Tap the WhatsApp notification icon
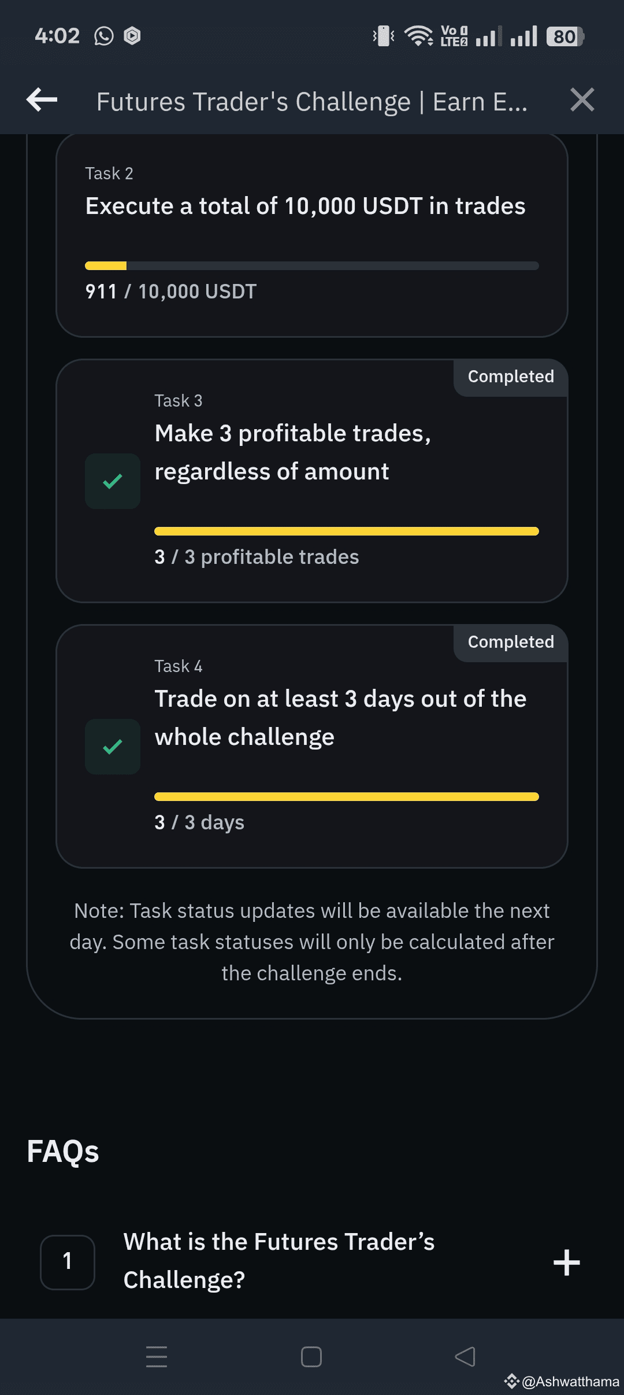The width and height of the screenshot is (624, 1395). tap(104, 36)
